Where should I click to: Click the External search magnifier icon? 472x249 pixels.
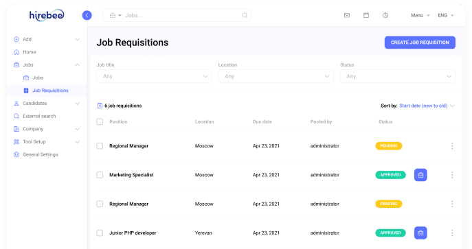click(x=16, y=116)
